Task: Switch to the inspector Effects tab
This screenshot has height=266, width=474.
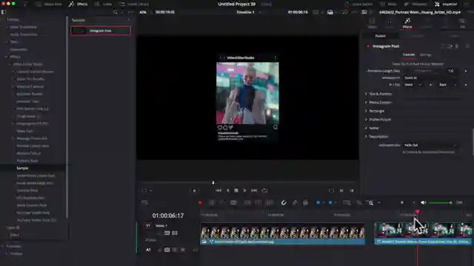Action: point(407,23)
